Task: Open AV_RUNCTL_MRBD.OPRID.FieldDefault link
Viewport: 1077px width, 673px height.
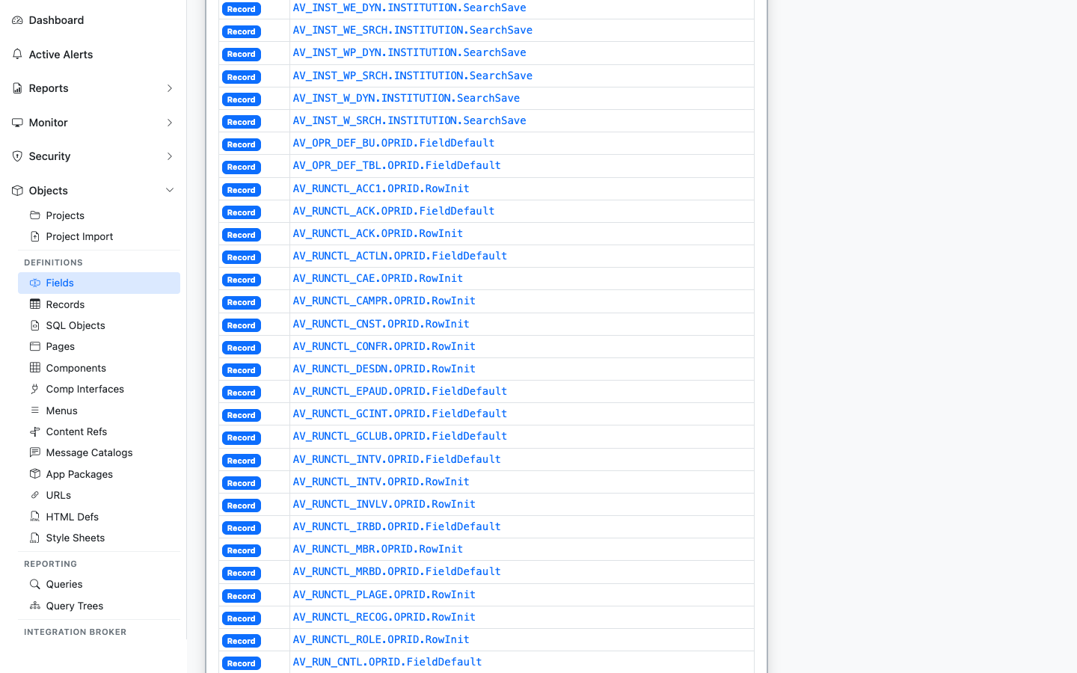Action: [397, 571]
